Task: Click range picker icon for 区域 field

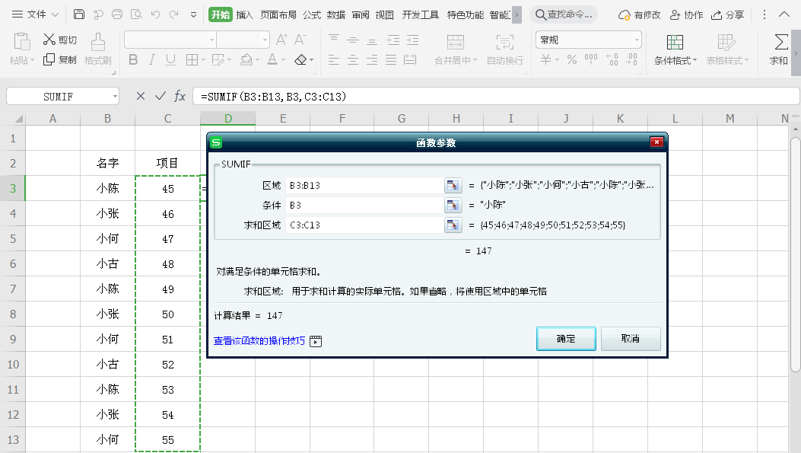Action: [x=453, y=185]
